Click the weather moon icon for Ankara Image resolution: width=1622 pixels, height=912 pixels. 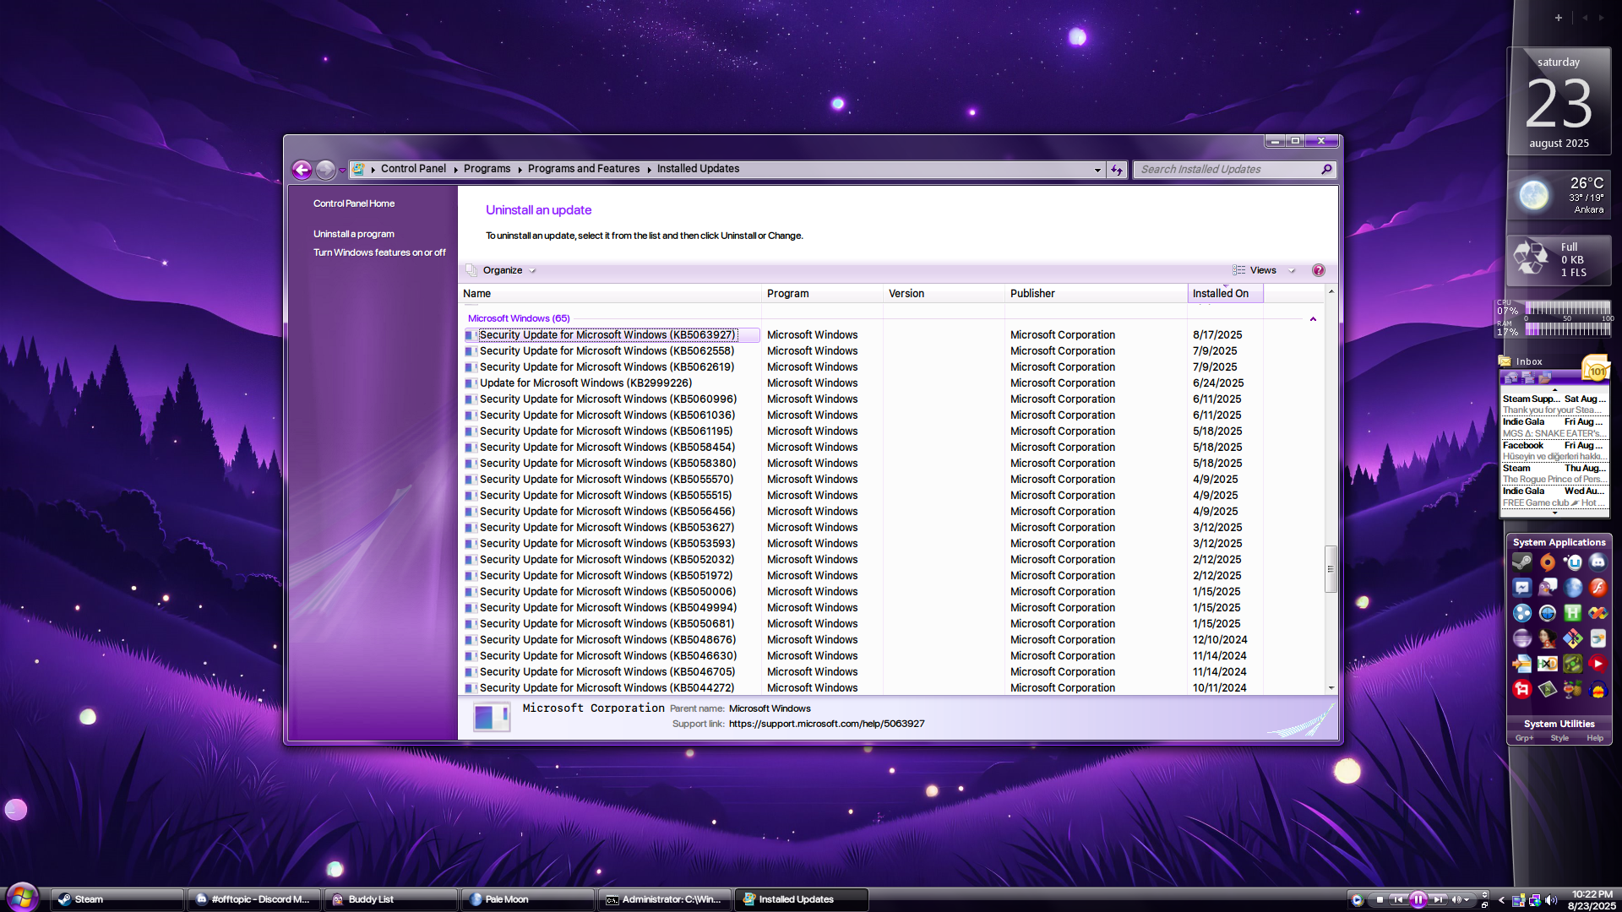[x=1533, y=195]
